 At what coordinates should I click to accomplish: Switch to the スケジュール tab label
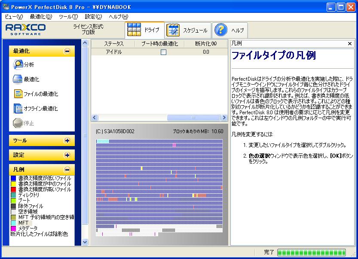(195, 30)
